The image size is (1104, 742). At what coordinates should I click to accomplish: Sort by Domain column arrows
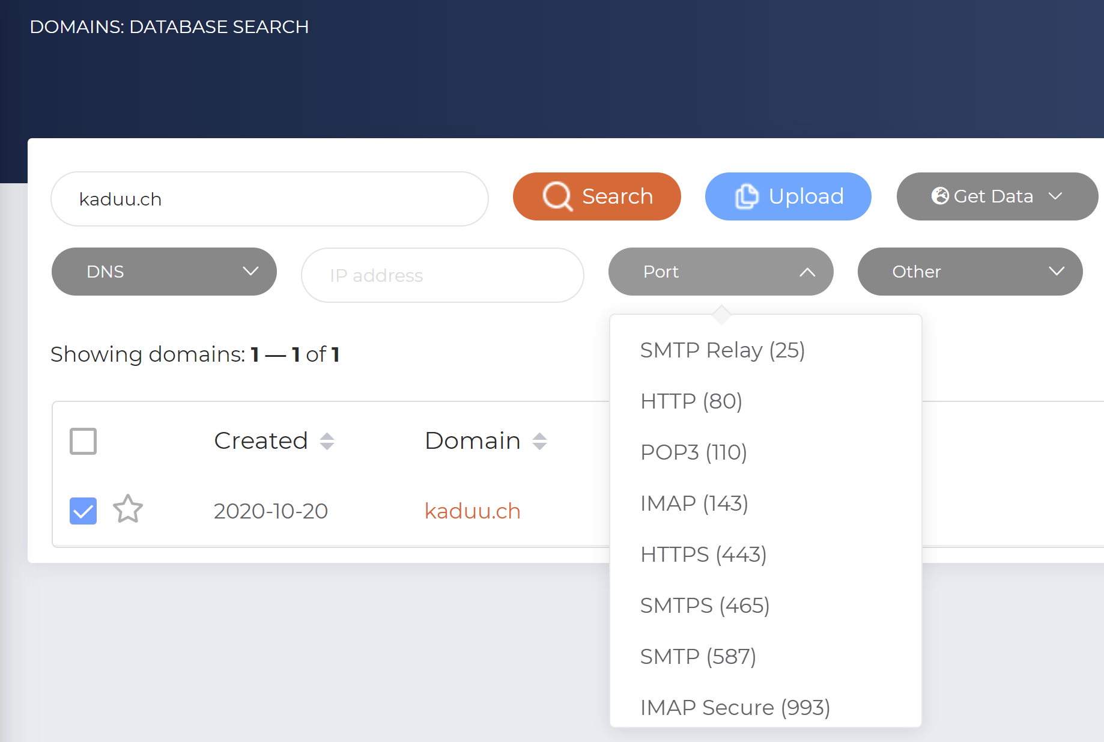(x=539, y=441)
